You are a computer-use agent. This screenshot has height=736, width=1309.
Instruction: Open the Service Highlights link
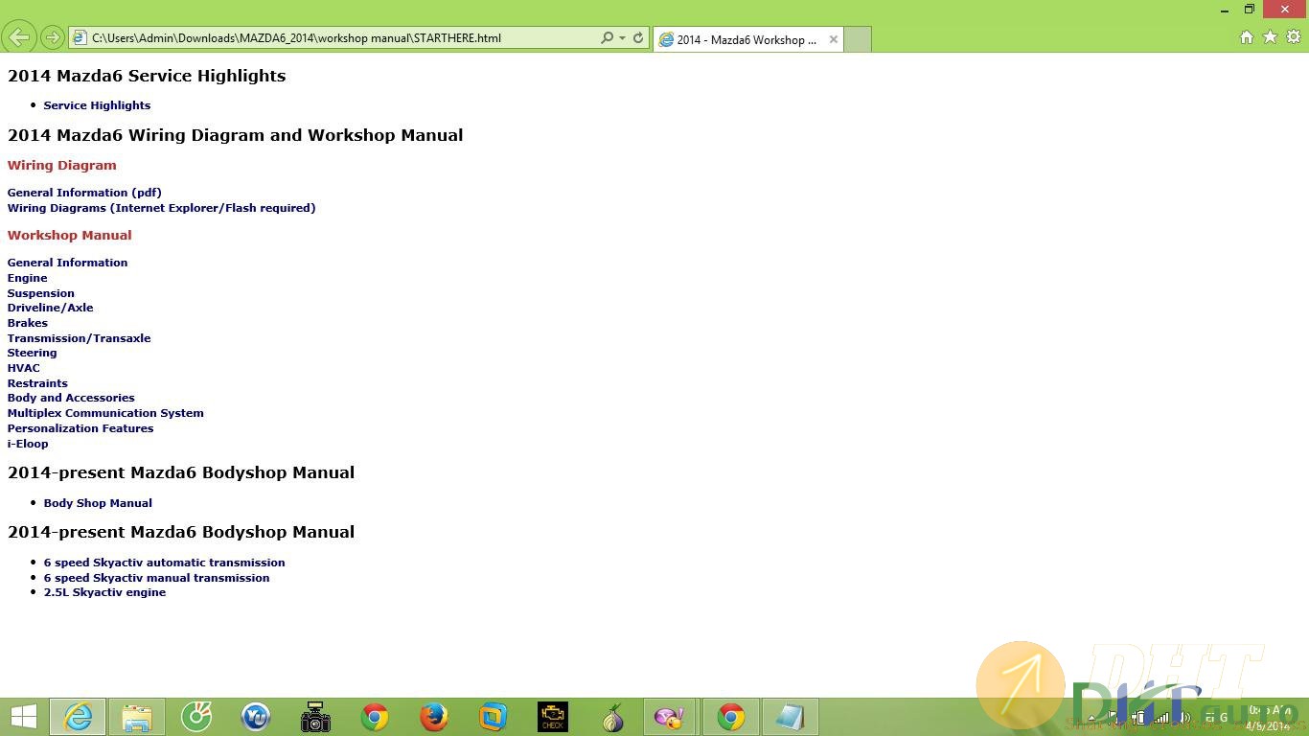97,105
